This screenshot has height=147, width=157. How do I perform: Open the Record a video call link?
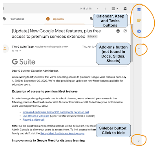pos(33,120)
